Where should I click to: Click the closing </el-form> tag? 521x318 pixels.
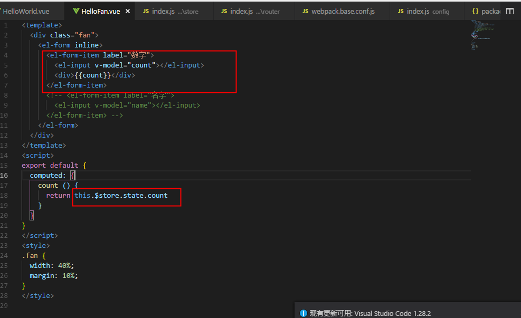[58, 125]
